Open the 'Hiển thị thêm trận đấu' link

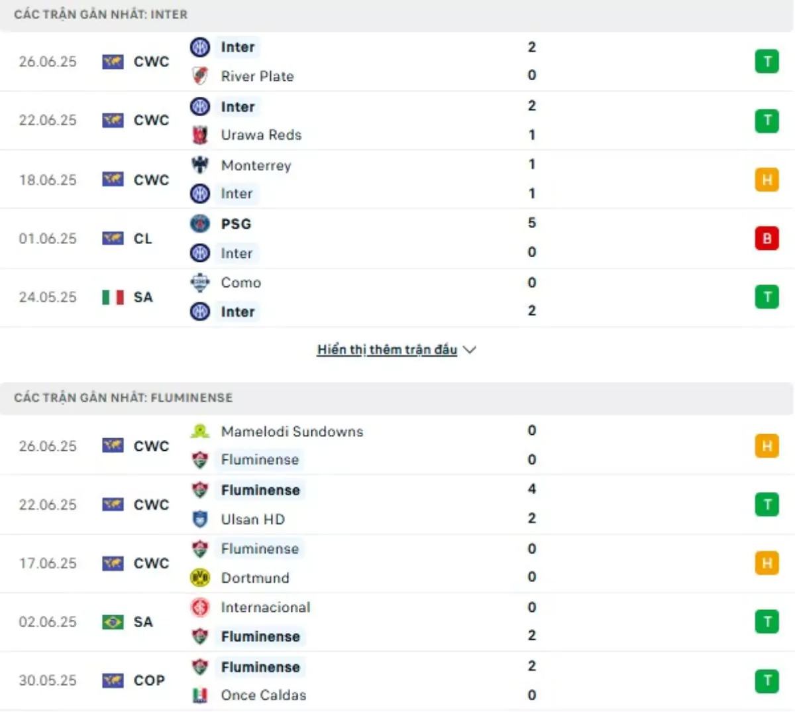[x=387, y=349]
